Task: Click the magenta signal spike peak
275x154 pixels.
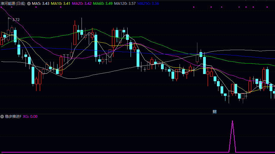Action: (x=232, y=121)
